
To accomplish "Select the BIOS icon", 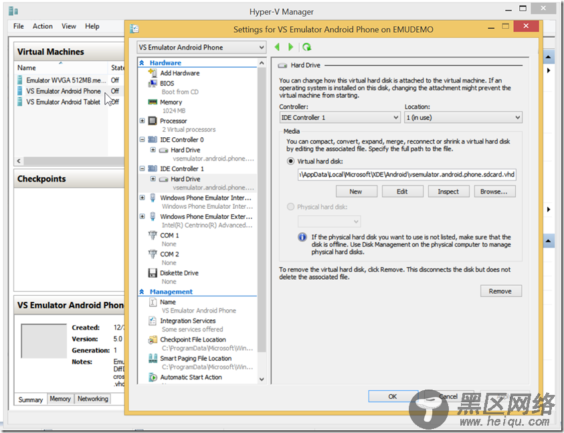I will click(153, 84).
